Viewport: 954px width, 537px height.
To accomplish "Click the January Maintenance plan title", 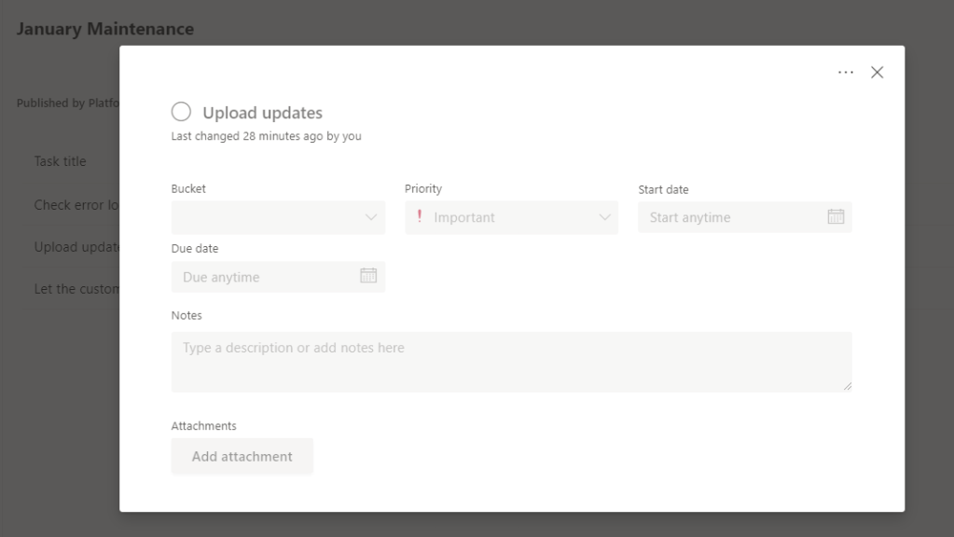I will click(104, 29).
